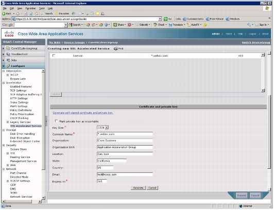Image resolution: width=274 pixels, height=210 pixels.
Task: Click Switch DeviceGroup link
Action: click(256, 43)
